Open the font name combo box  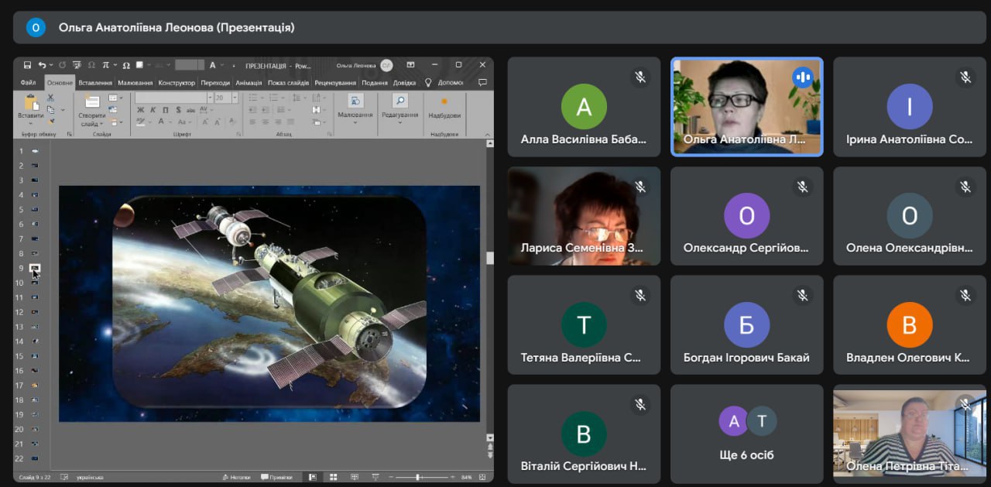(173, 98)
